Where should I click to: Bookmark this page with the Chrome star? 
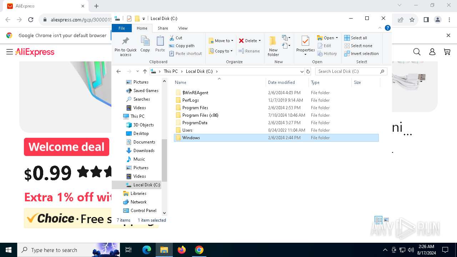click(412, 20)
